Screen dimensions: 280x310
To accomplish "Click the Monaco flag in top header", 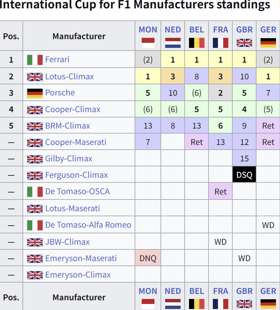I will pyautogui.click(x=148, y=43).
